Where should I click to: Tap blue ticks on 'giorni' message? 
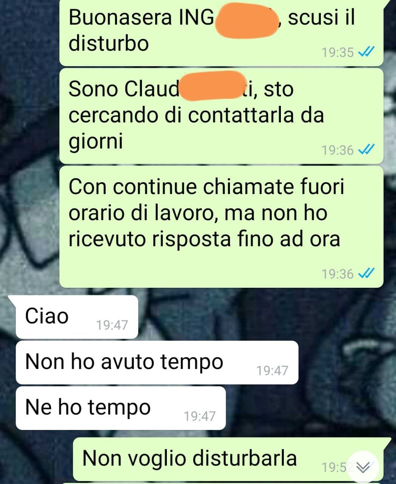click(365, 150)
